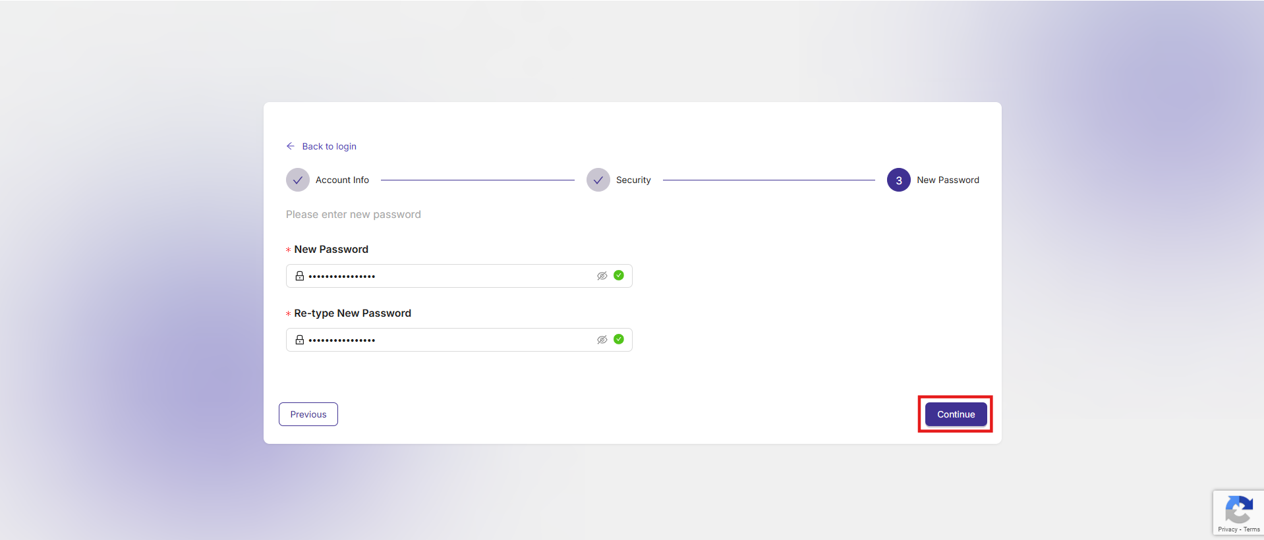Screen dimensions: 1264x540
Task: Focus the Re-type New Password input field
Action: point(448,340)
